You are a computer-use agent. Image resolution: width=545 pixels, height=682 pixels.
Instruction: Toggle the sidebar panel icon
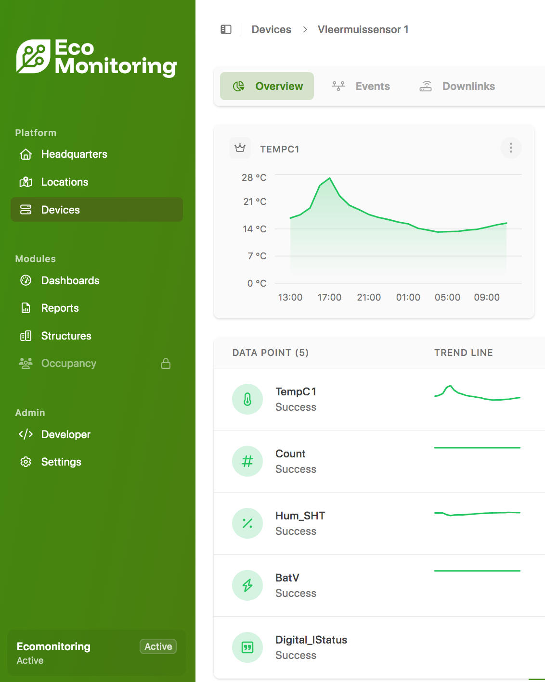pos(226,29)
